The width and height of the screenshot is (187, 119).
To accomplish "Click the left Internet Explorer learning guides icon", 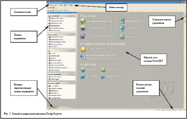I will 83,77.
